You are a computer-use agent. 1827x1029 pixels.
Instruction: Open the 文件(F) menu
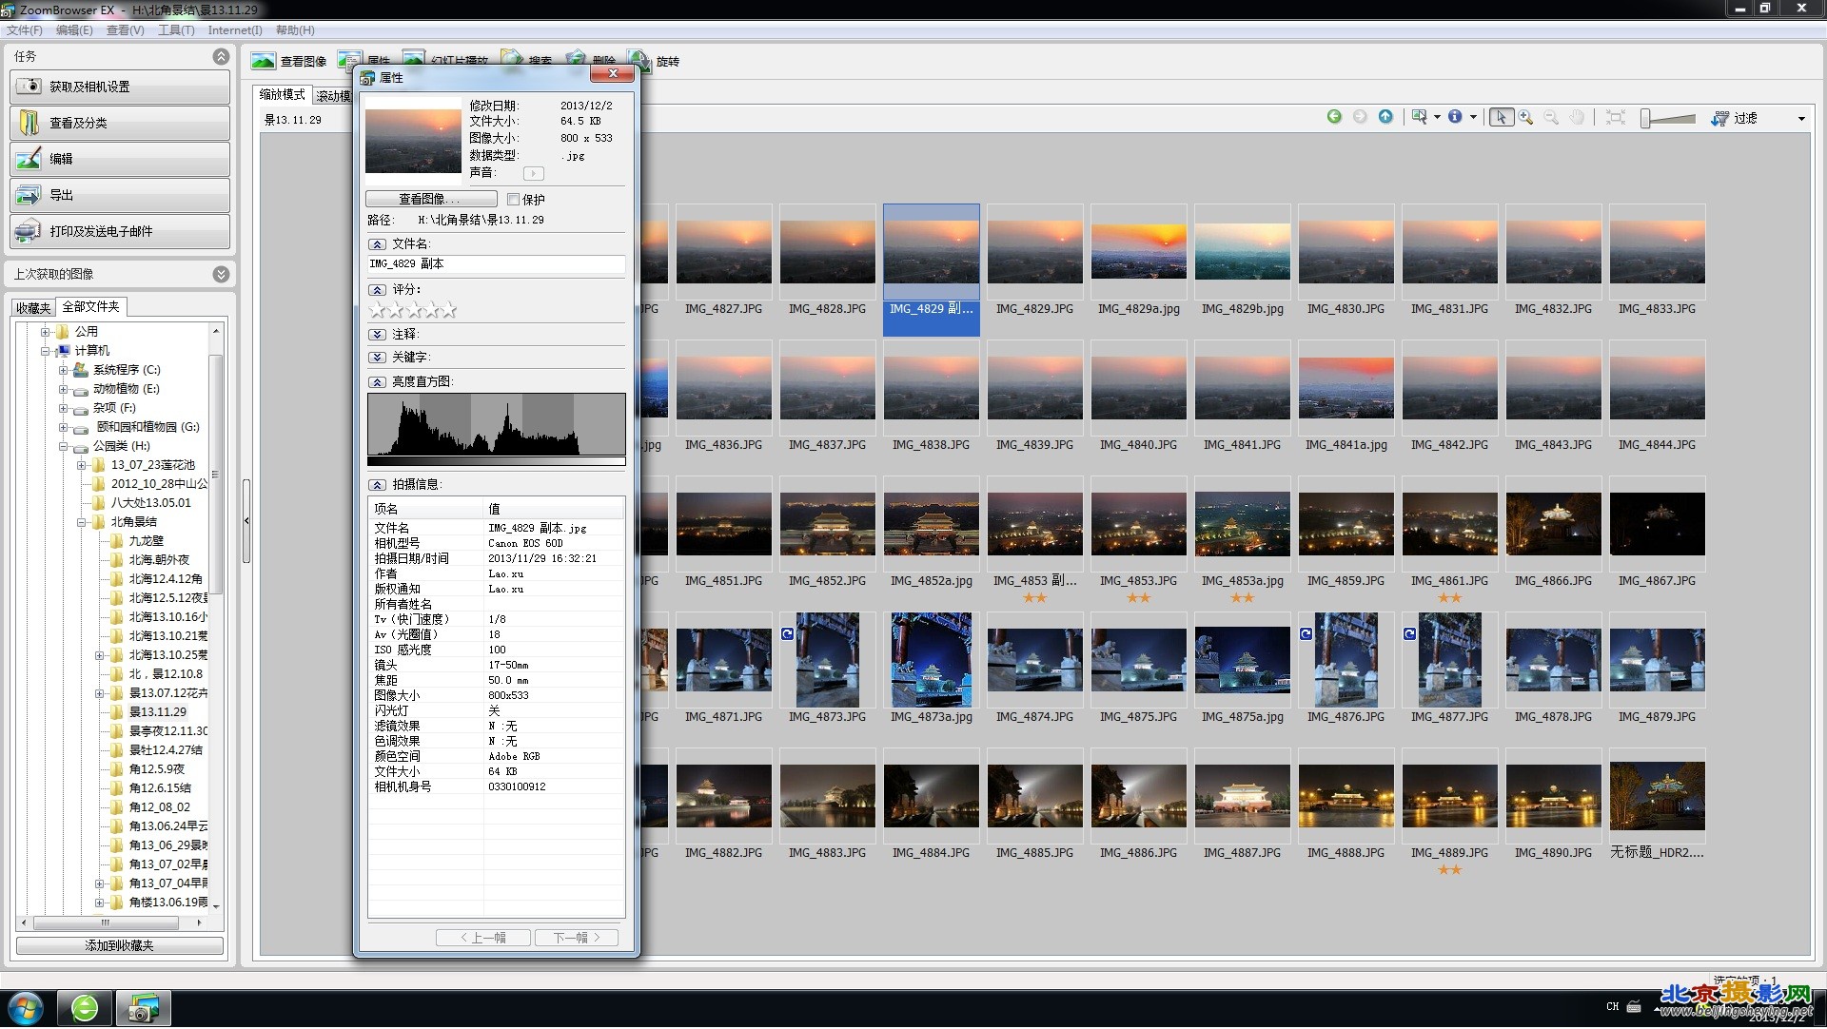(x=25, y=30)
